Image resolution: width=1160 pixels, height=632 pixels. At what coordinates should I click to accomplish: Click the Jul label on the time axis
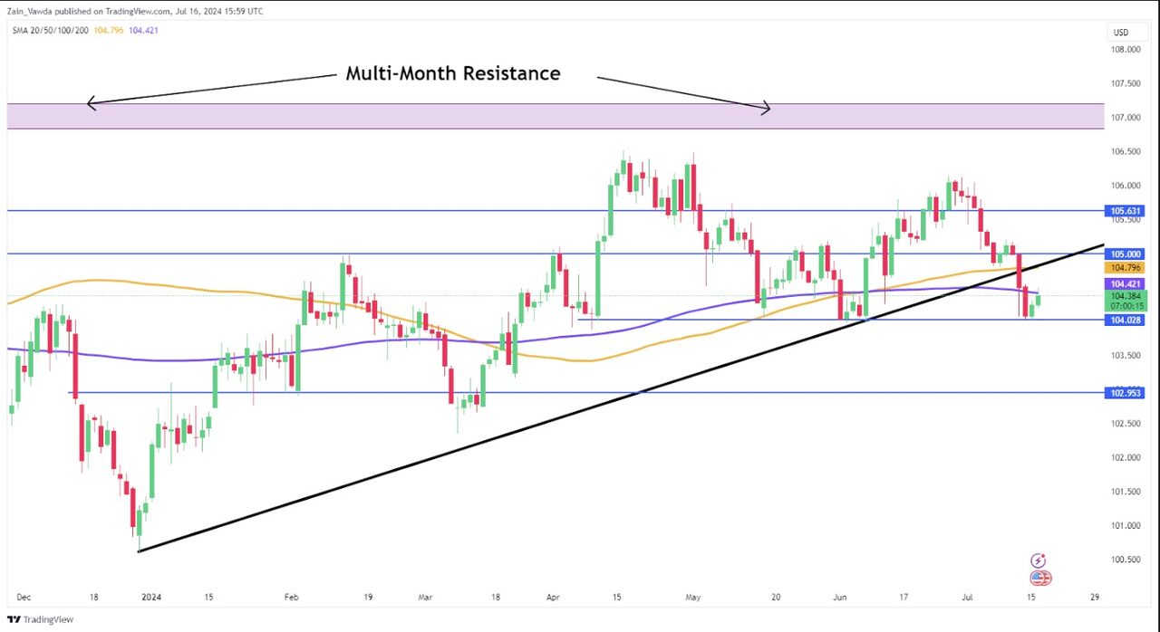(965, 598)
